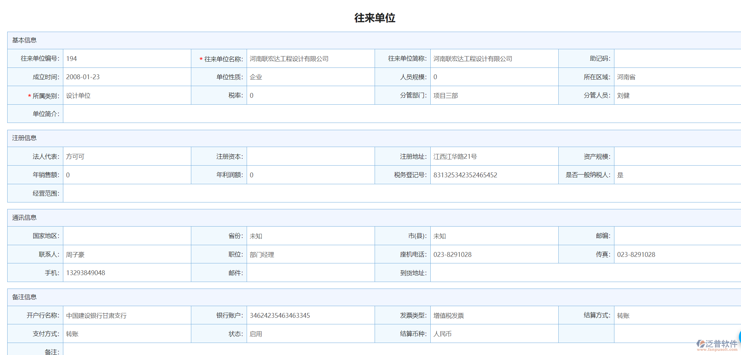Click the 手机 number 13293849048
This screenshot has width=741, height=355.
86,273
